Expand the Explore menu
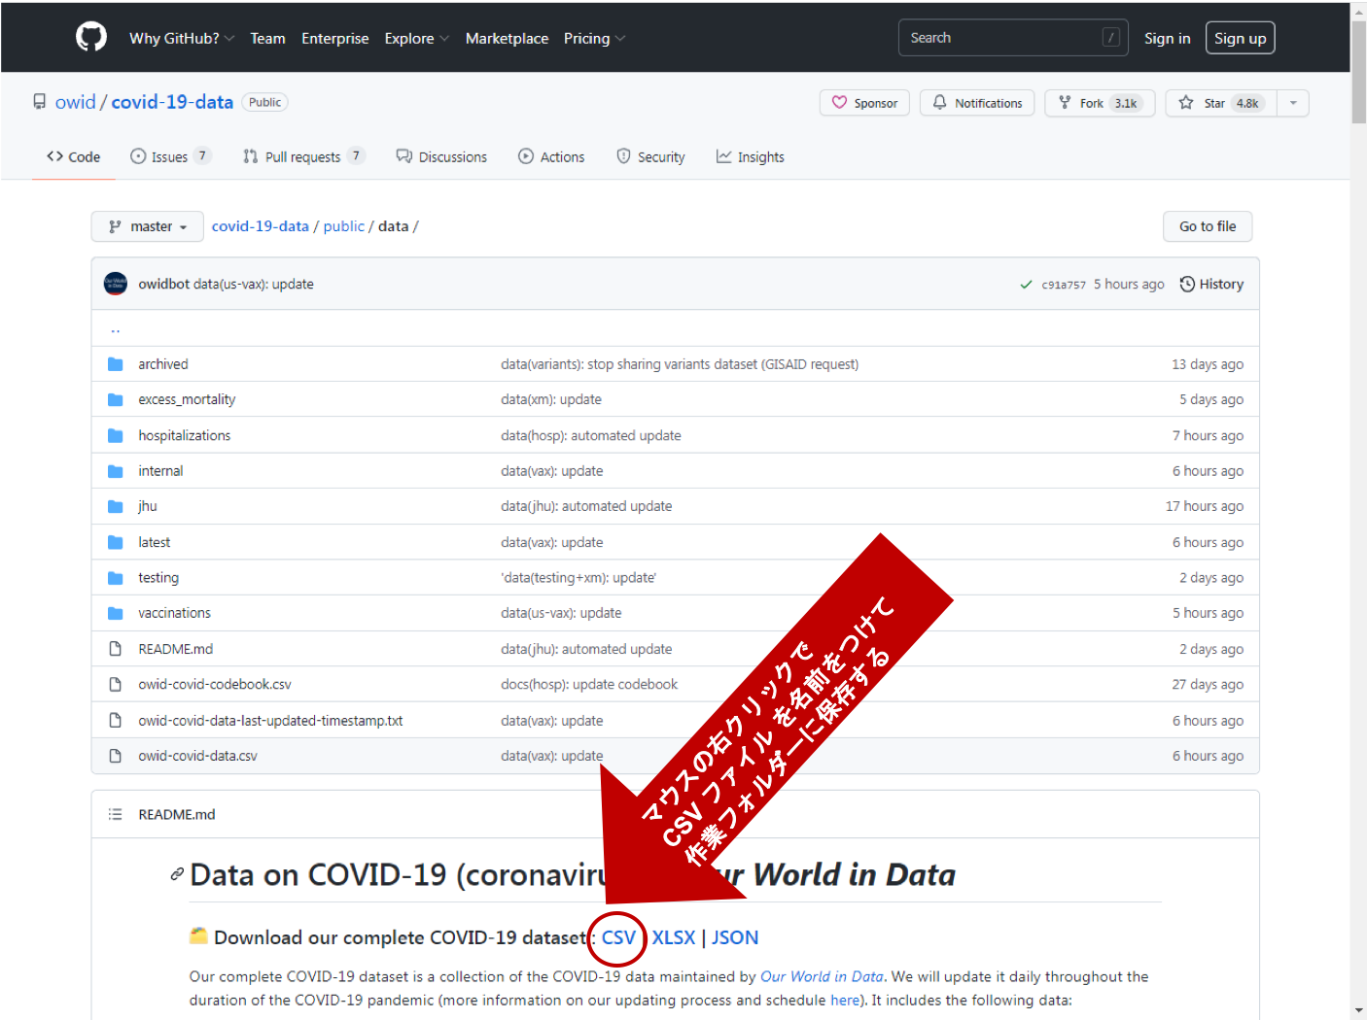 416,39
